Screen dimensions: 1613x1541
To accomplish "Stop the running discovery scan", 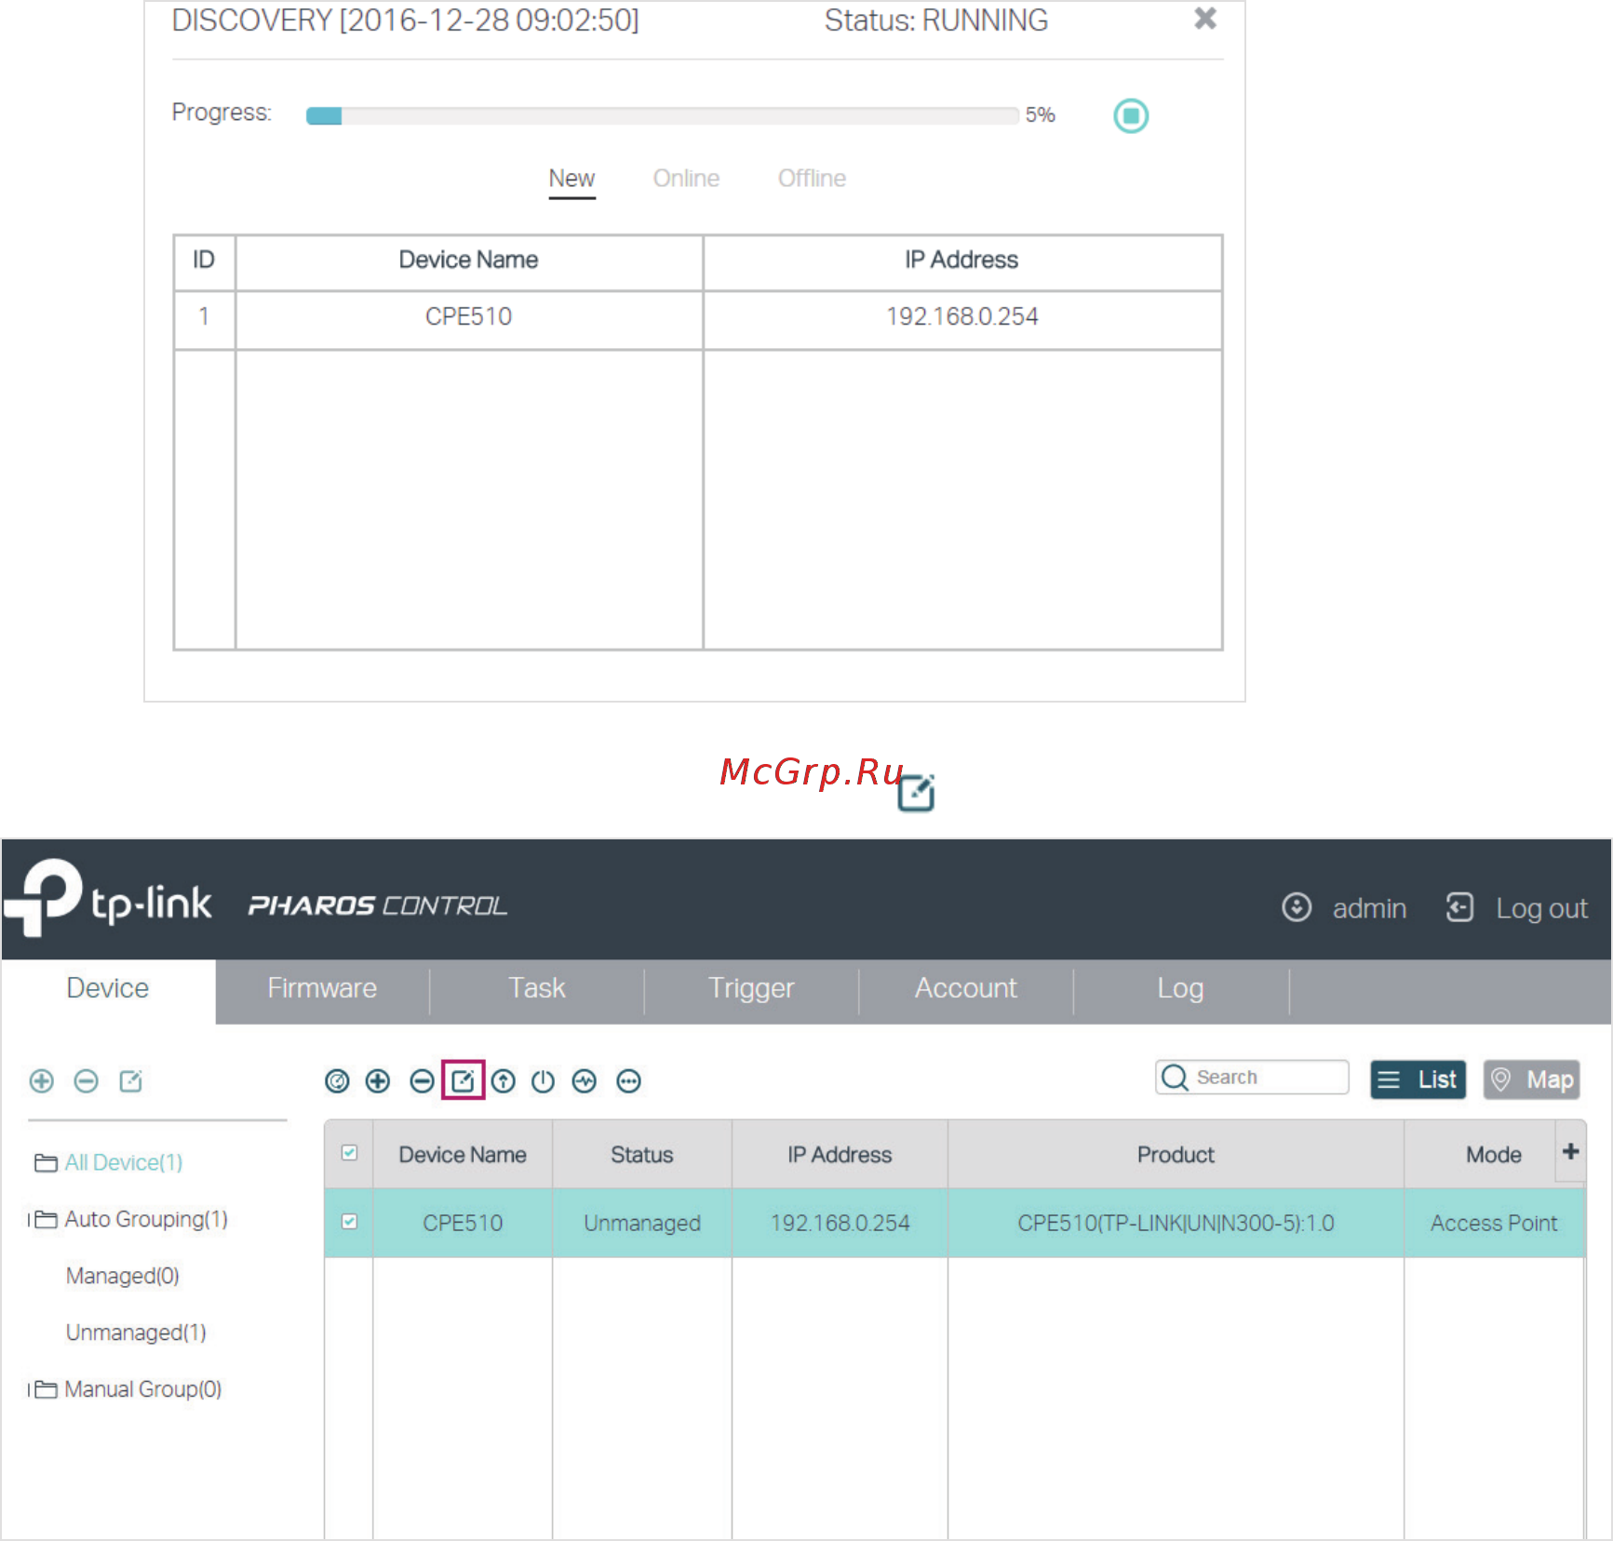I will click(x=1131, y=116).
